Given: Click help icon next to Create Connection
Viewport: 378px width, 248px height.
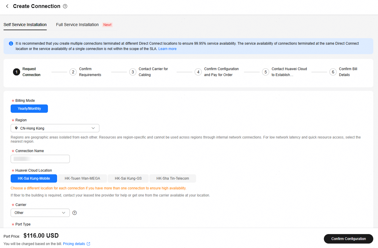Looking at the screenshot, I should (x=65, y=6).
